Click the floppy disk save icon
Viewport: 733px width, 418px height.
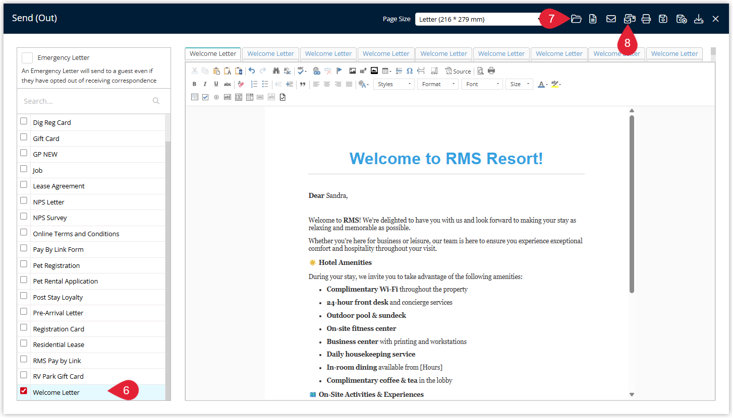pos(663,19)
